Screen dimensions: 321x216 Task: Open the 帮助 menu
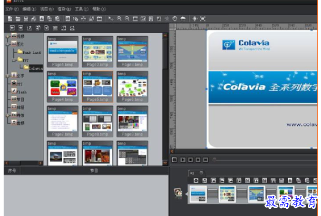(99, 9)
